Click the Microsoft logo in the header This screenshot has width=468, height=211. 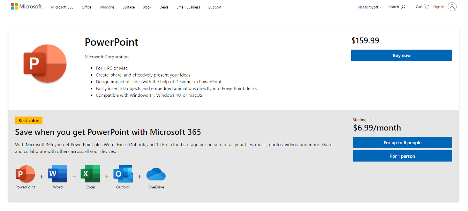[x=27, y=6]
